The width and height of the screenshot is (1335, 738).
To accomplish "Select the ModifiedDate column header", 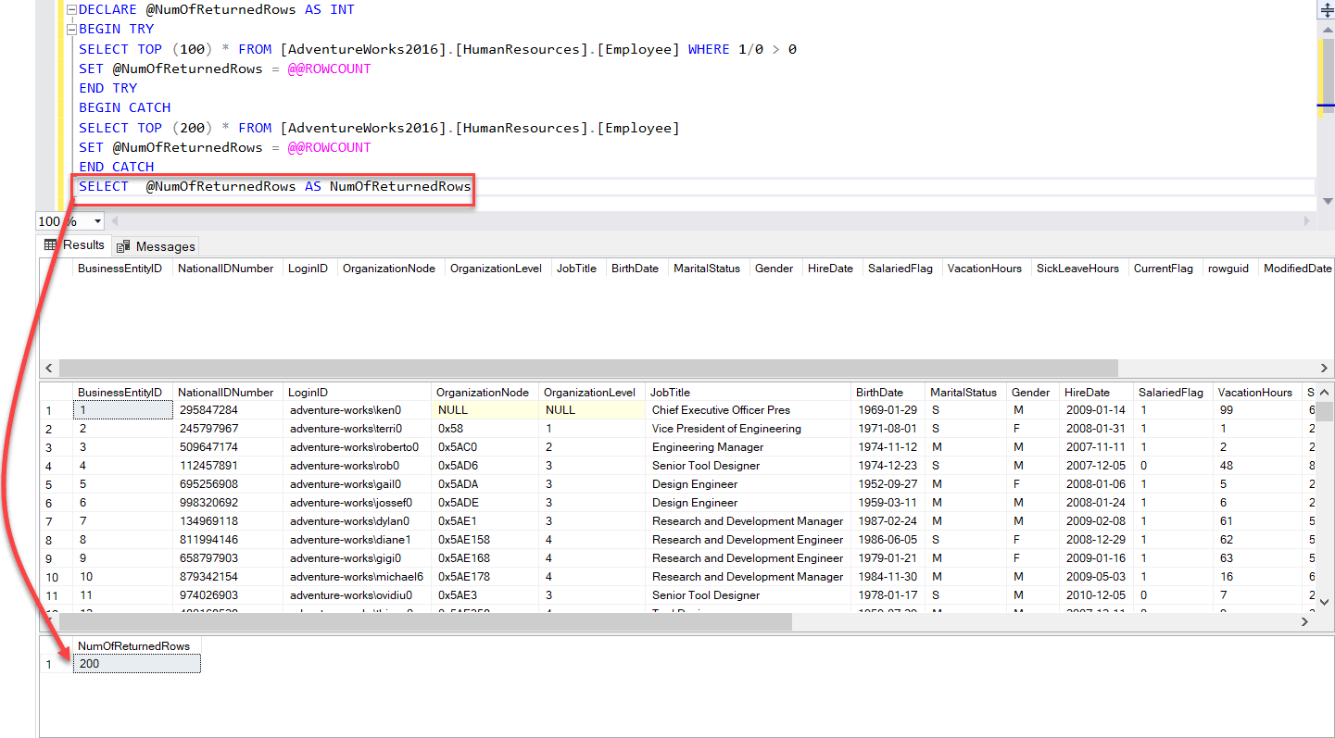I will click(x=1297, y=269).
